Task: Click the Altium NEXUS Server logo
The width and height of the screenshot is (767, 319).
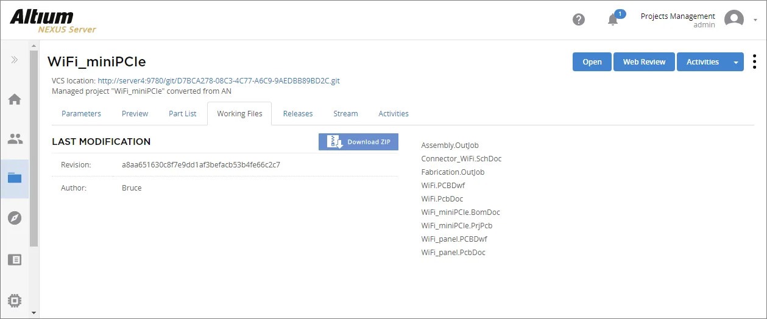Action: point(53,21)
